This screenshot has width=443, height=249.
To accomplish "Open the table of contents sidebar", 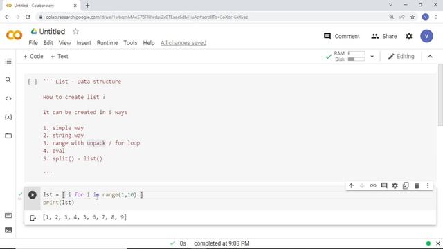I will (x=8, y=62).
